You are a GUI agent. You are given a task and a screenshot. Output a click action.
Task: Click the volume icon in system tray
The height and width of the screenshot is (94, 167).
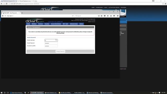point(157,93)
